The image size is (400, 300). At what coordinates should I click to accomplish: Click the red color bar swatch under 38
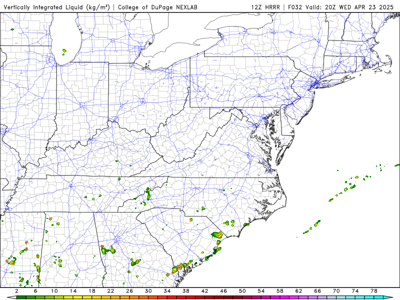pos(190,297)
